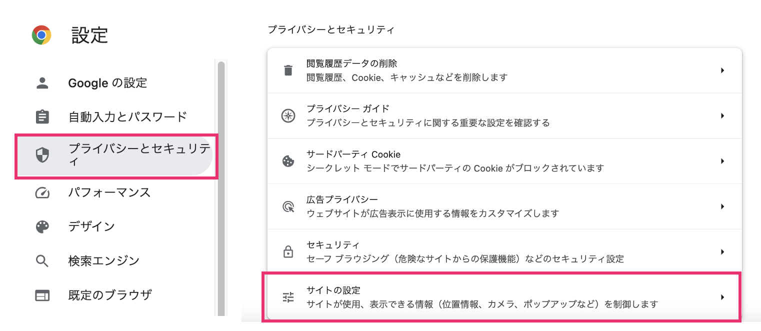
Task: Expand the サイトの設定 row arrow
Action: (x=722, y=297)
